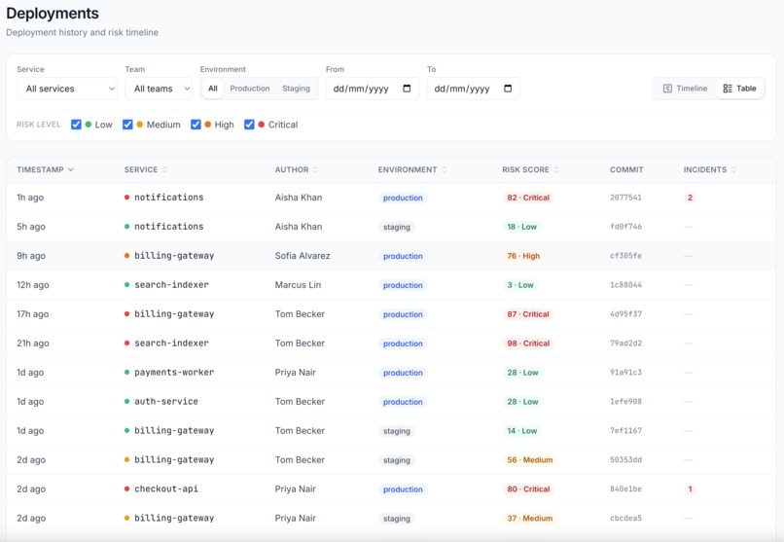The height and width of the screenshot is (542, 784).
Task: Sort by the Incidents column sort icon
Action: (x=733, y=169)
